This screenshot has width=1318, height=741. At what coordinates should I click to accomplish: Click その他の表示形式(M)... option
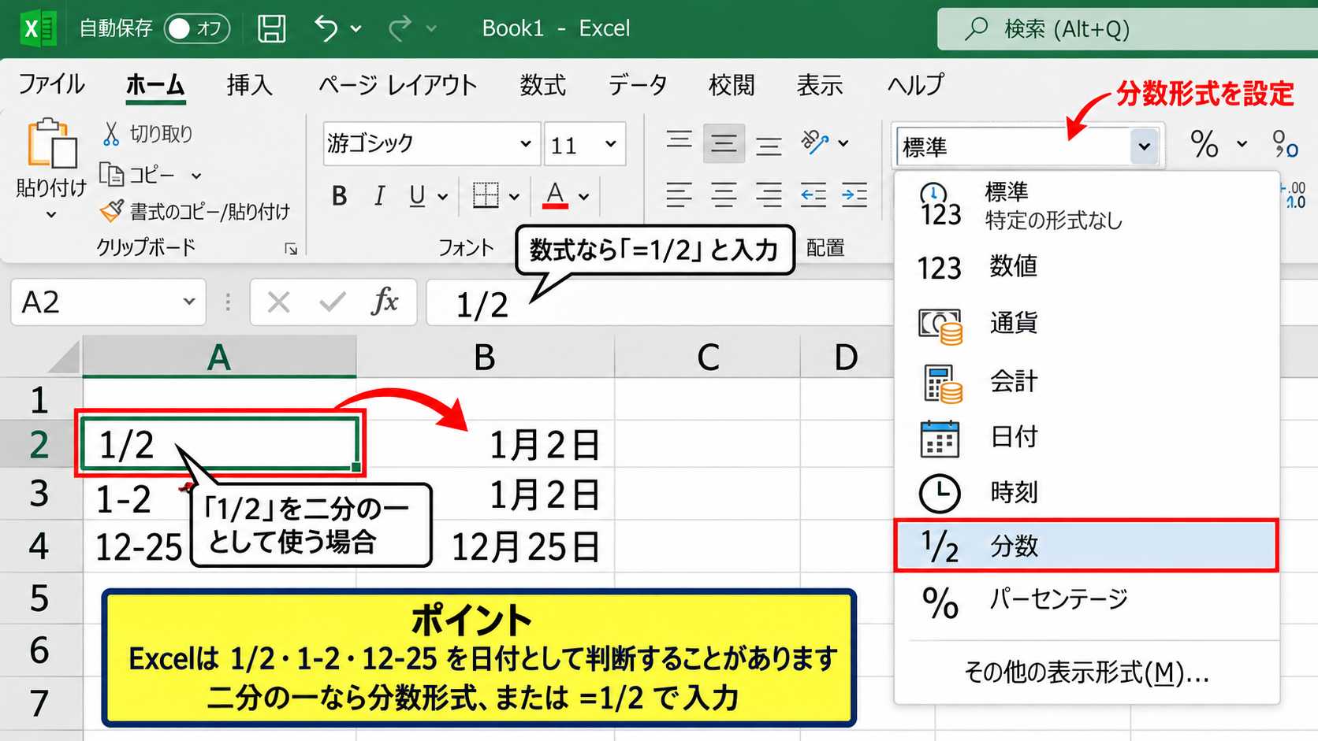click(1086, 672)
